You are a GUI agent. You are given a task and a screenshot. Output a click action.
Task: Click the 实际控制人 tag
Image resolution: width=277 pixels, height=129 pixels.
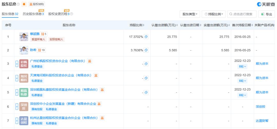[x=56, y=39]
